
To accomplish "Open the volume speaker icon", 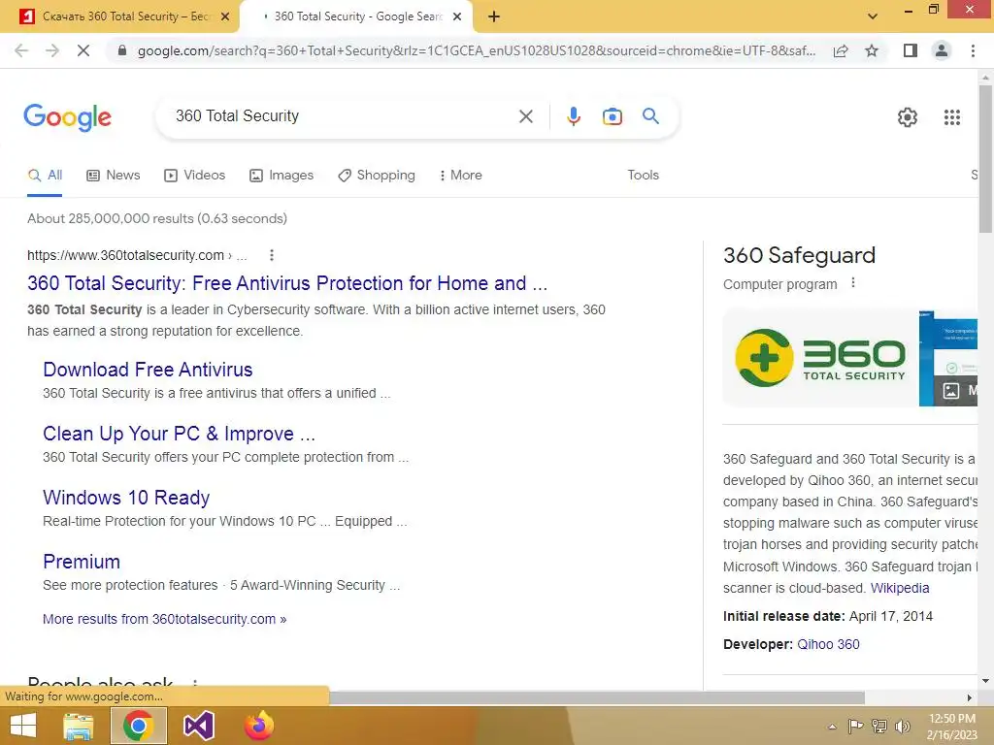I will click(902, 727).
